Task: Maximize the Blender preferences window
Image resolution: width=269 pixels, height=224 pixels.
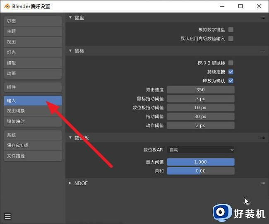Action: 241,6
